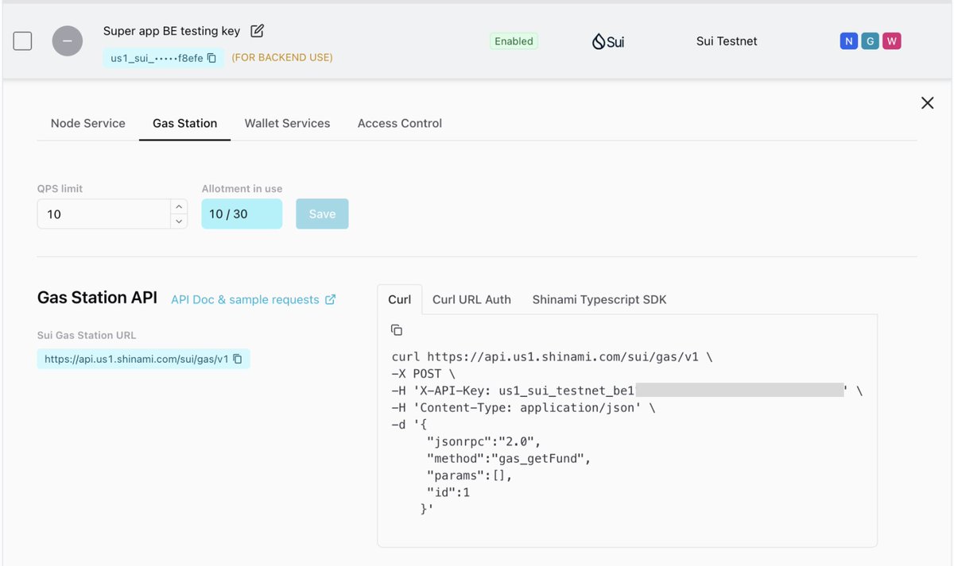Image resolution: width=954 pixels, height=566 pixels.
Task: Decrease the QPS limit with down arrow
Action: (179, 221)
